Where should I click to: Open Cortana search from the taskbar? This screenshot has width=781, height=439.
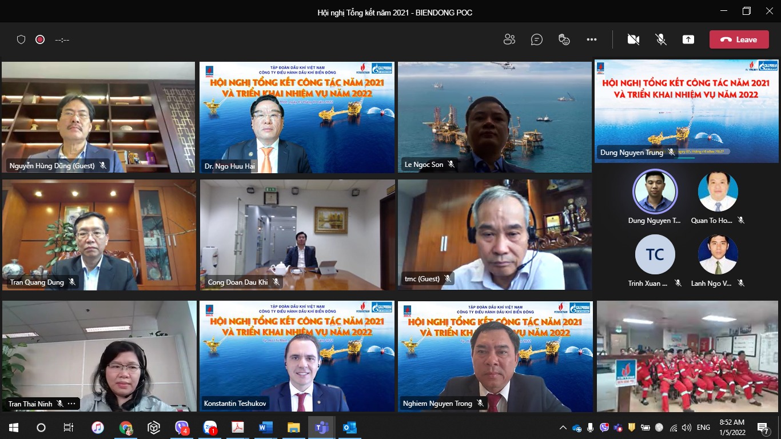tap(41, 427)
